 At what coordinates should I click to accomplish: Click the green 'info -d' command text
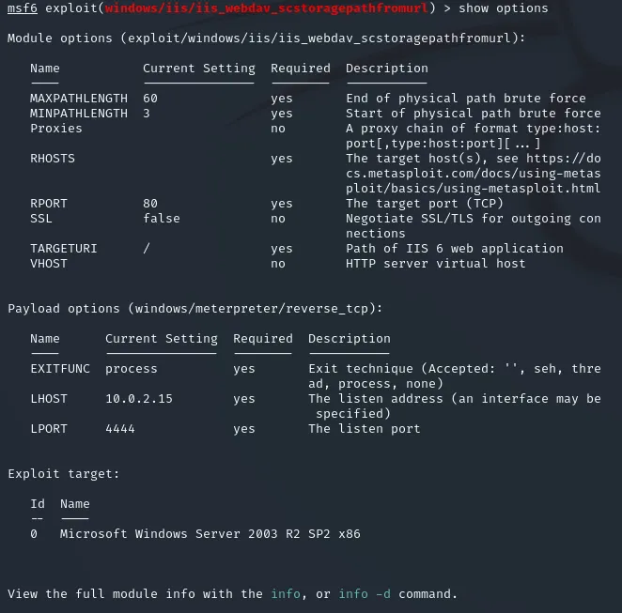click(365, 594)
